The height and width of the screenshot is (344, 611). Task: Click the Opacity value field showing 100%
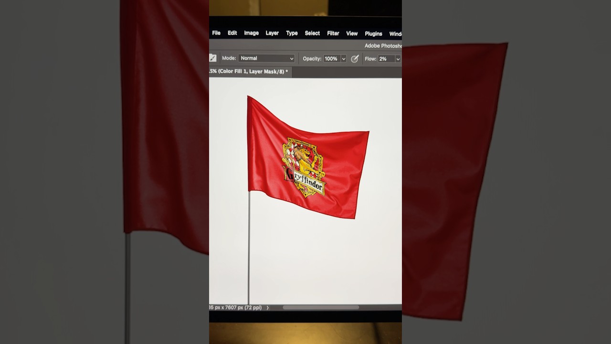click(332, 58)
